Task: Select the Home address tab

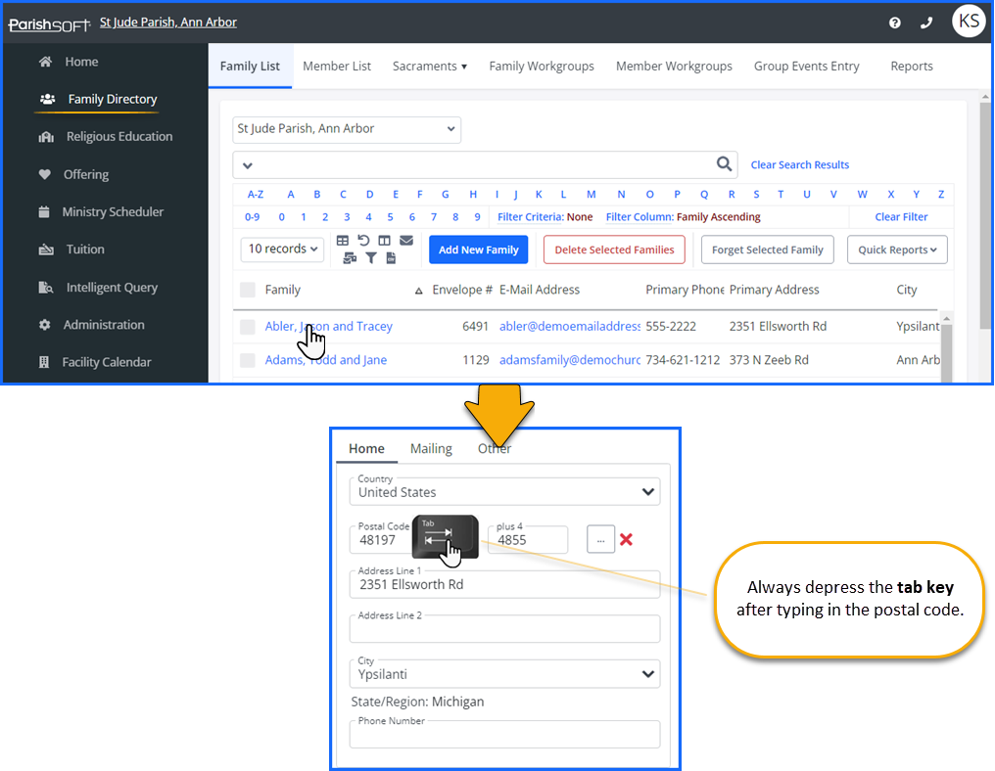Action: [366, 449]
